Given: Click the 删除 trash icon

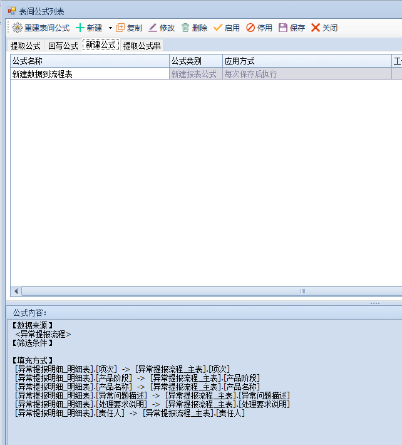Looking at the screenshot, I should 185,28.
